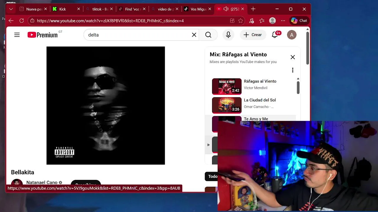Screen dimensions: 378x212
Task: Click the Bellakita album cover video
Action: [x=106, y=105]
